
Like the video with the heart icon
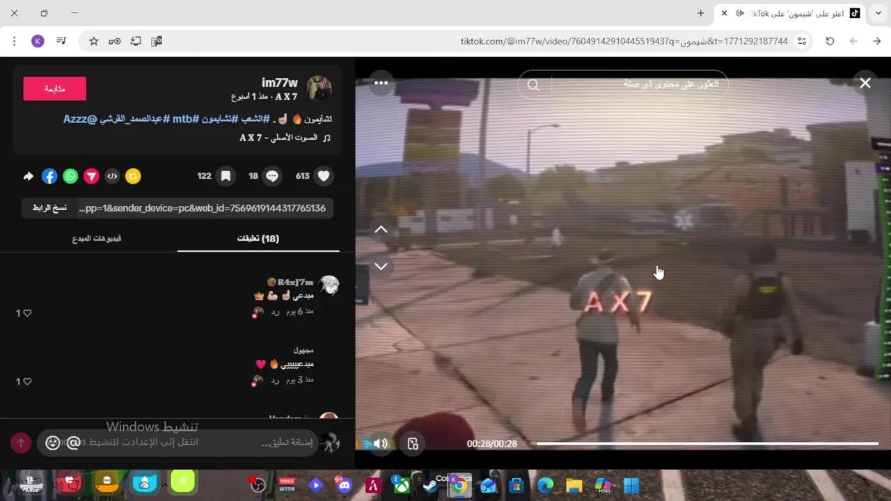324,176
